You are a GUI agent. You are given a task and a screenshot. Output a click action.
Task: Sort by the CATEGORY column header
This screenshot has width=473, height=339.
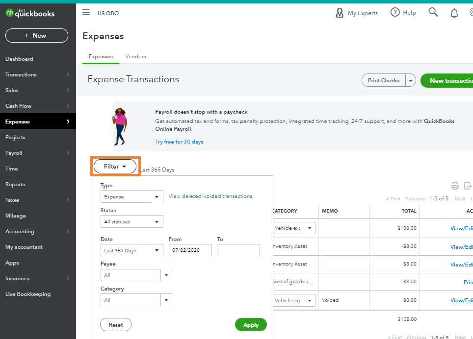tap(286, 211)
